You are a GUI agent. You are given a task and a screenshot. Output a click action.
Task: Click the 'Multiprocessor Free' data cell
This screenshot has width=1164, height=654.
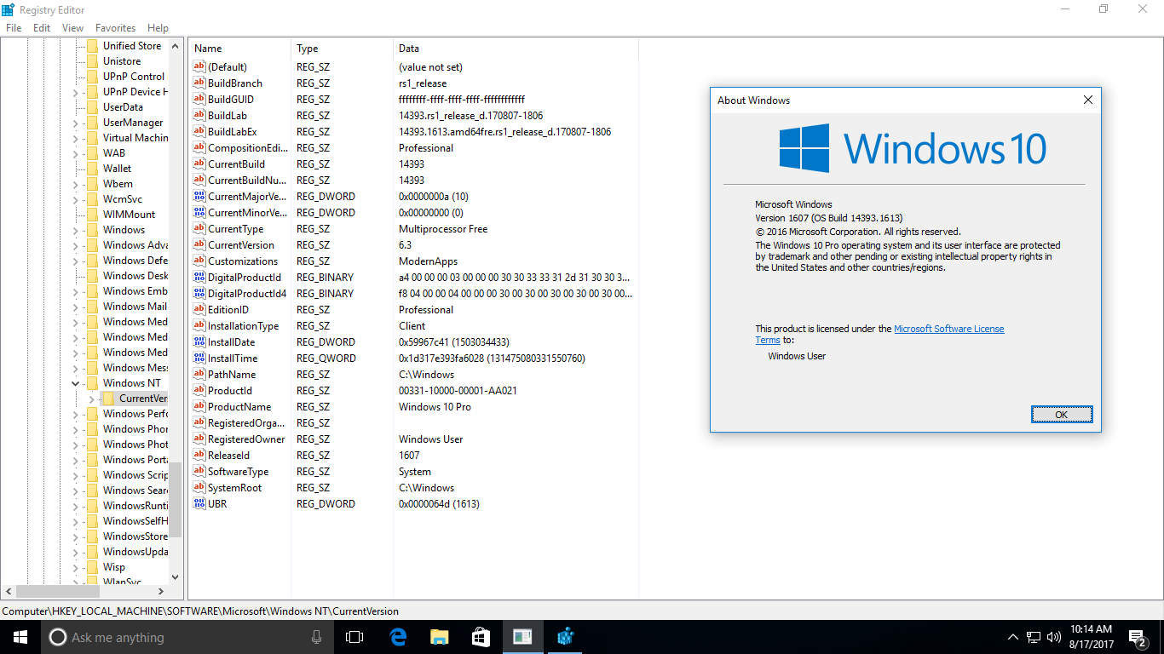443,229
